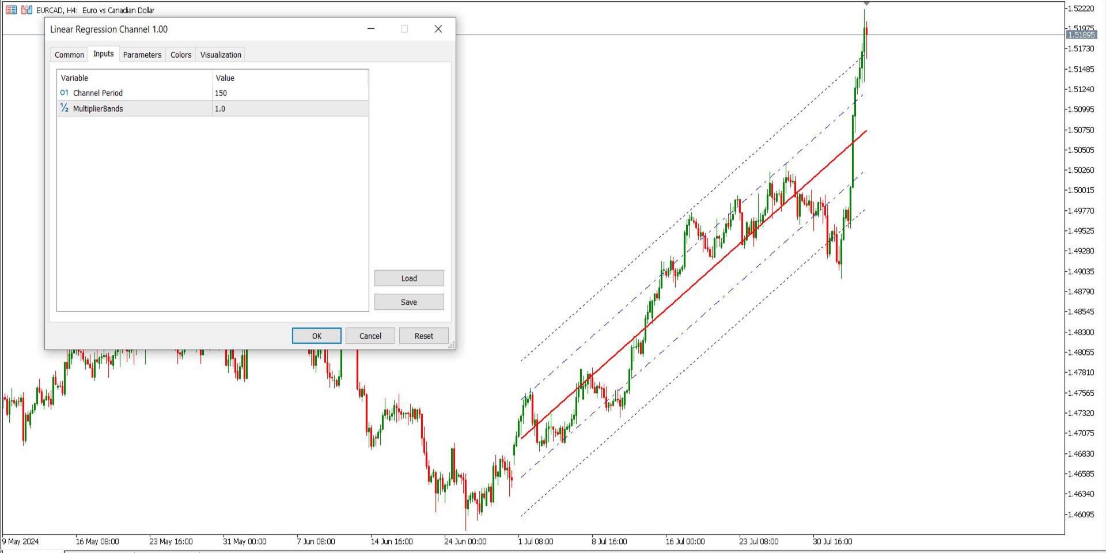The height and width of the screenshot is (553, 1106).
Task: Open the Visualization tab
Action: coord(221,54)
